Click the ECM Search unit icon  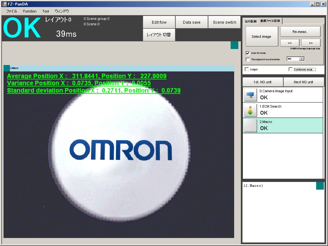click(x=250, y=110)
